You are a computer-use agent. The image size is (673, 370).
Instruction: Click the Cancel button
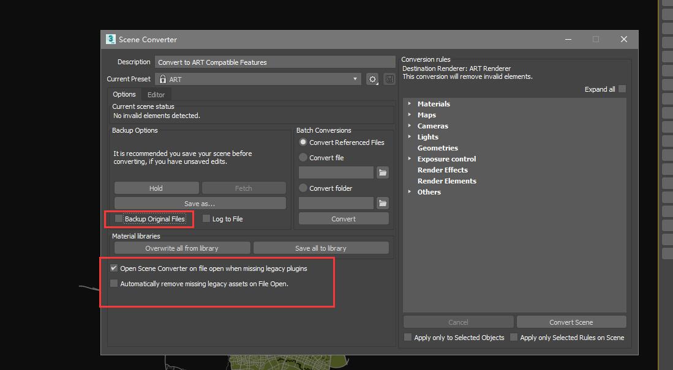458,322
